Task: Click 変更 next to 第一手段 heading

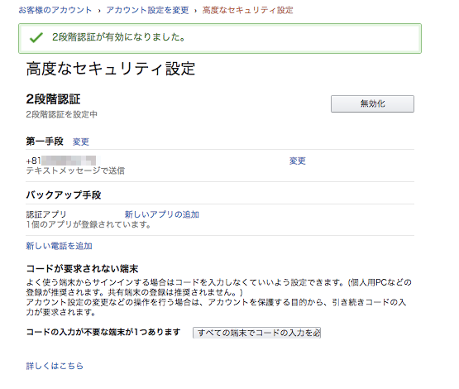Action: coord(81,142)
